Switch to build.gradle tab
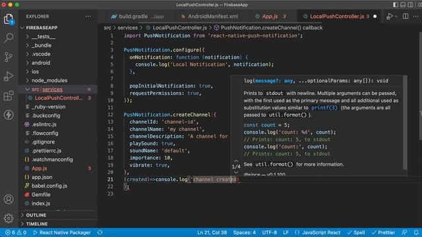This screenshot has width=422, height=237. [x=137, y=16]
